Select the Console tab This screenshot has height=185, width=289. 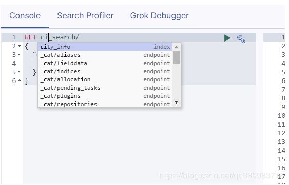click(x=25, y=16)
